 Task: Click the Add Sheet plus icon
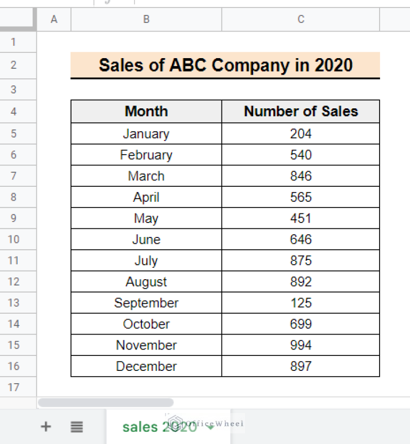pyautogui.click(x=46, y=426)
